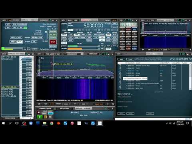Click the Windows Start button

click(3, 123)
